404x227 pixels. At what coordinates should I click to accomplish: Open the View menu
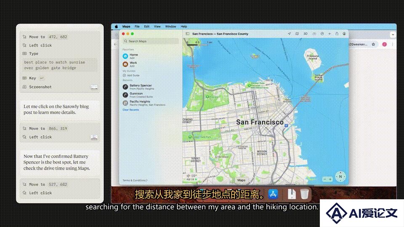157,26
